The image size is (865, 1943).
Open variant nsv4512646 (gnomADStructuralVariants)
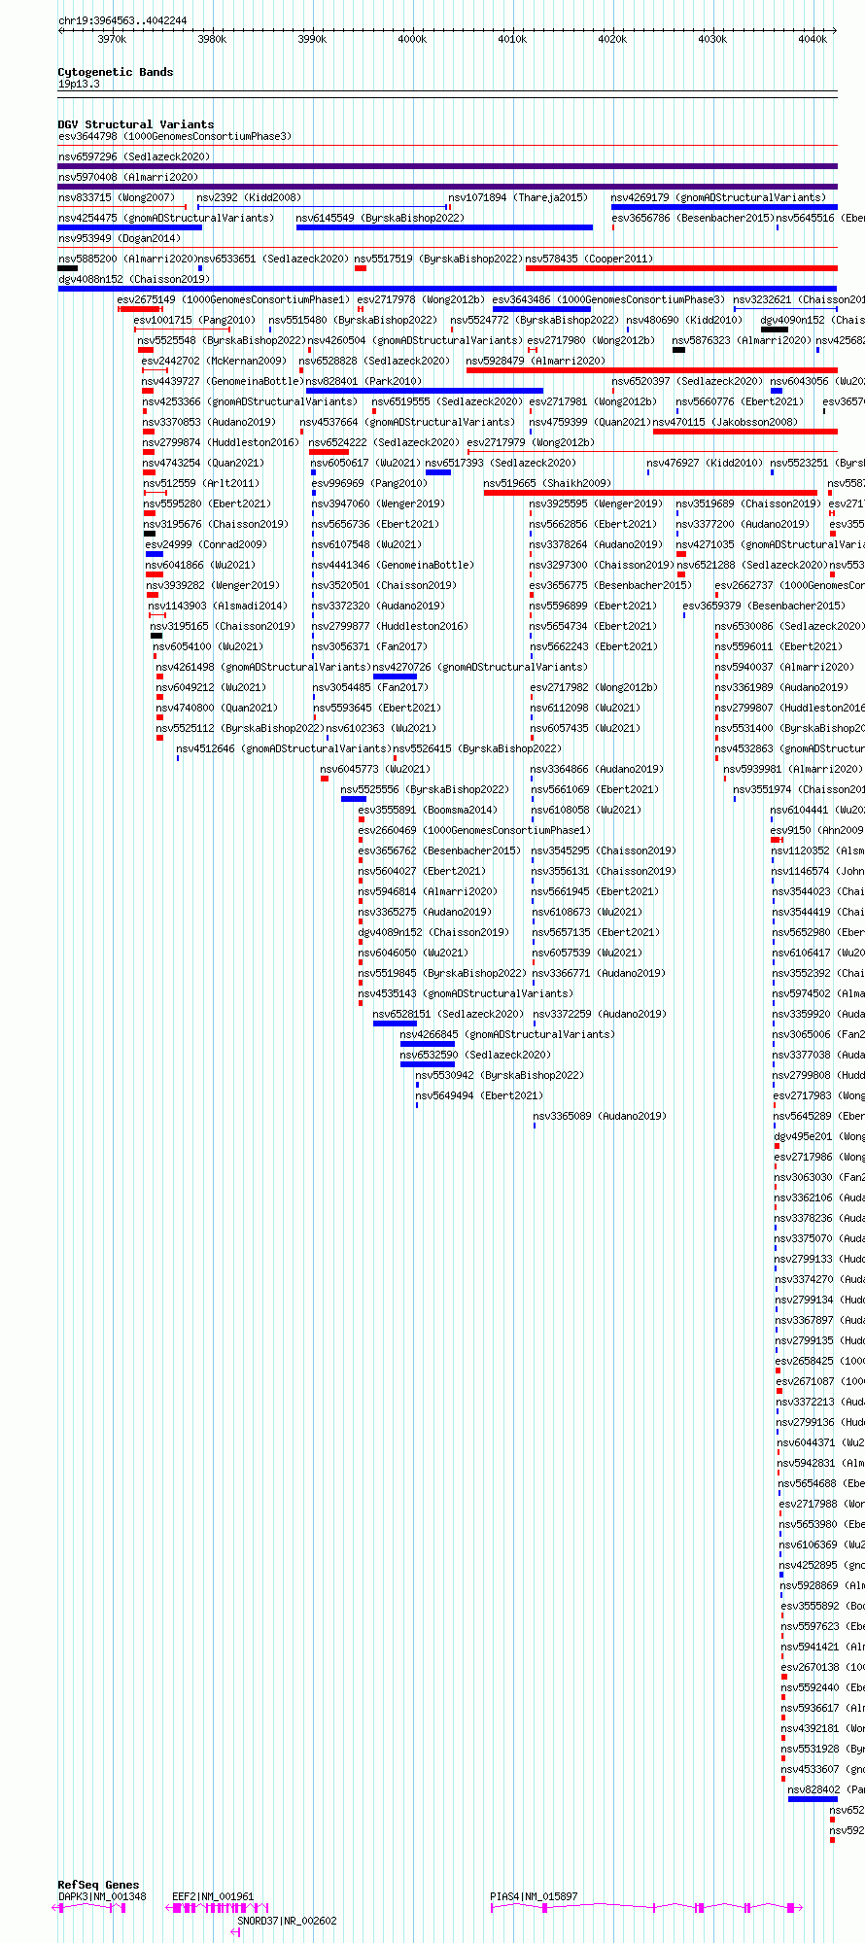284,748
